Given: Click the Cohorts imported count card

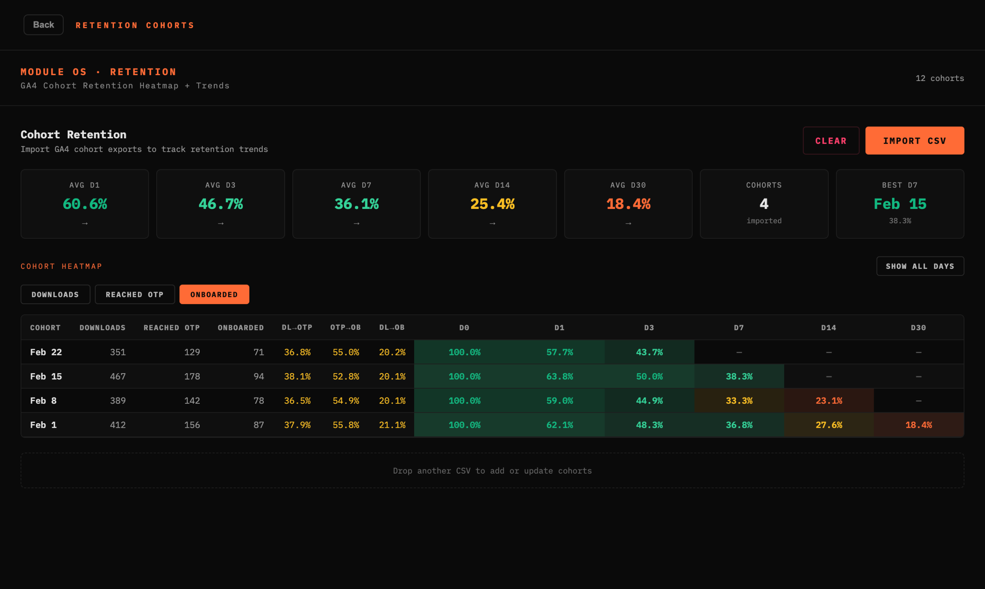Looking at the screenshot, I should click(x=763, y=204).
